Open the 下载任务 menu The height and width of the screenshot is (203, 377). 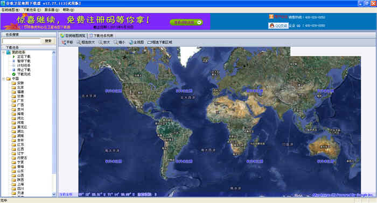pos(32,10)
